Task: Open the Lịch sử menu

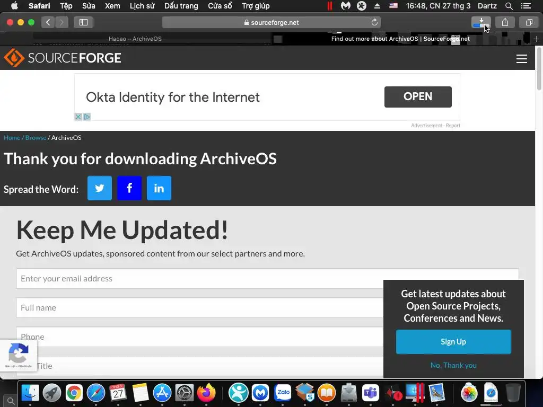Action: (142, 6)
